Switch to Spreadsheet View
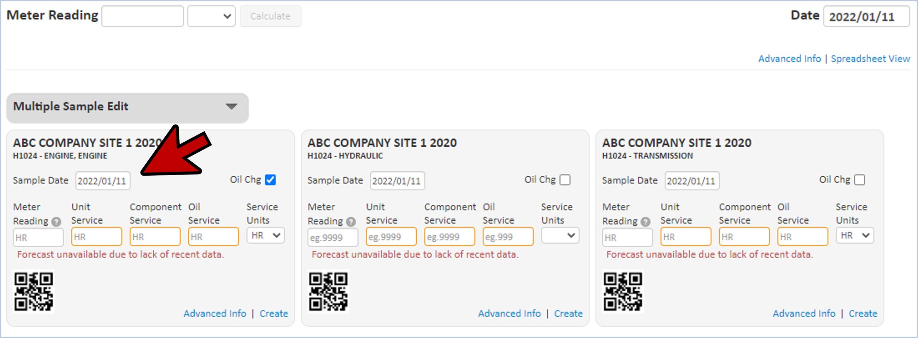918x338 pixels. 870,59
